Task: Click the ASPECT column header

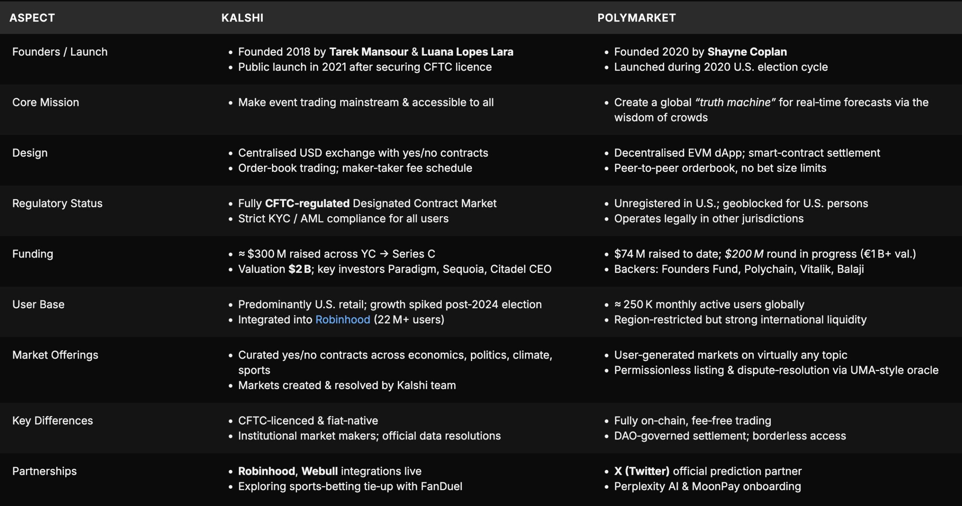Action: pyautogui.click(x=32, y=18)
